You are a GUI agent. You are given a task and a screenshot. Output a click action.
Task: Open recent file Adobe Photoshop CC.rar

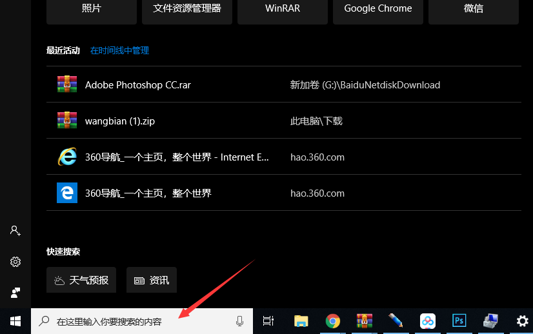pyautogui.click(x=138, y=85)
